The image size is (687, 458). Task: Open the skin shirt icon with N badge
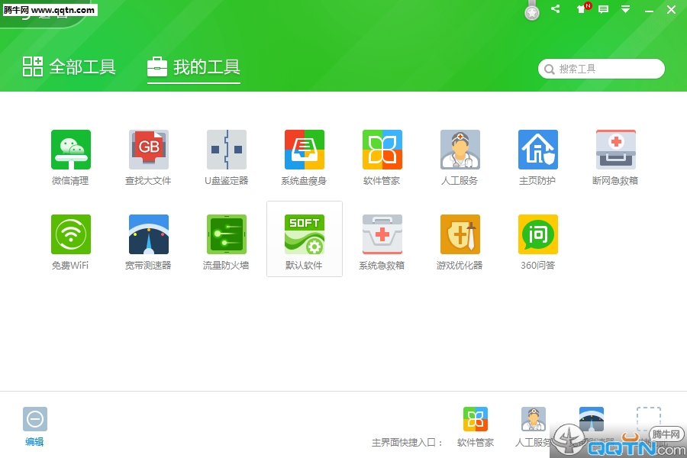(x=583, y=8)
